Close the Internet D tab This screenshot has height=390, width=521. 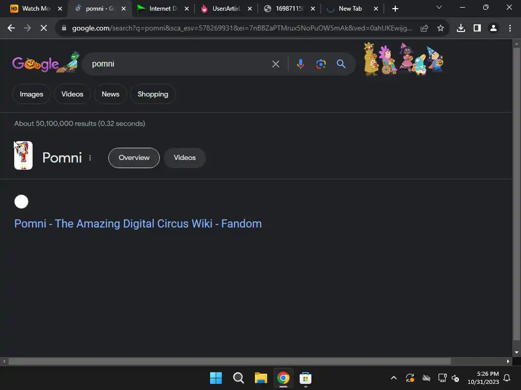pos(187,9)
